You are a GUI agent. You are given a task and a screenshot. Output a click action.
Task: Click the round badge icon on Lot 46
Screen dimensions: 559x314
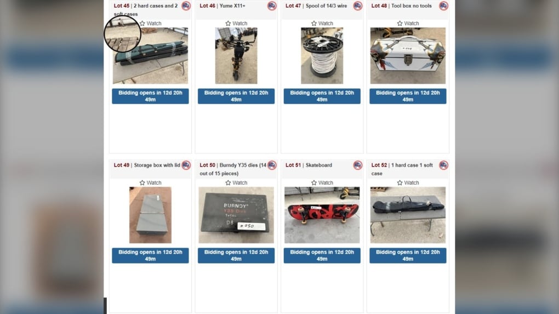click(272, 5)
